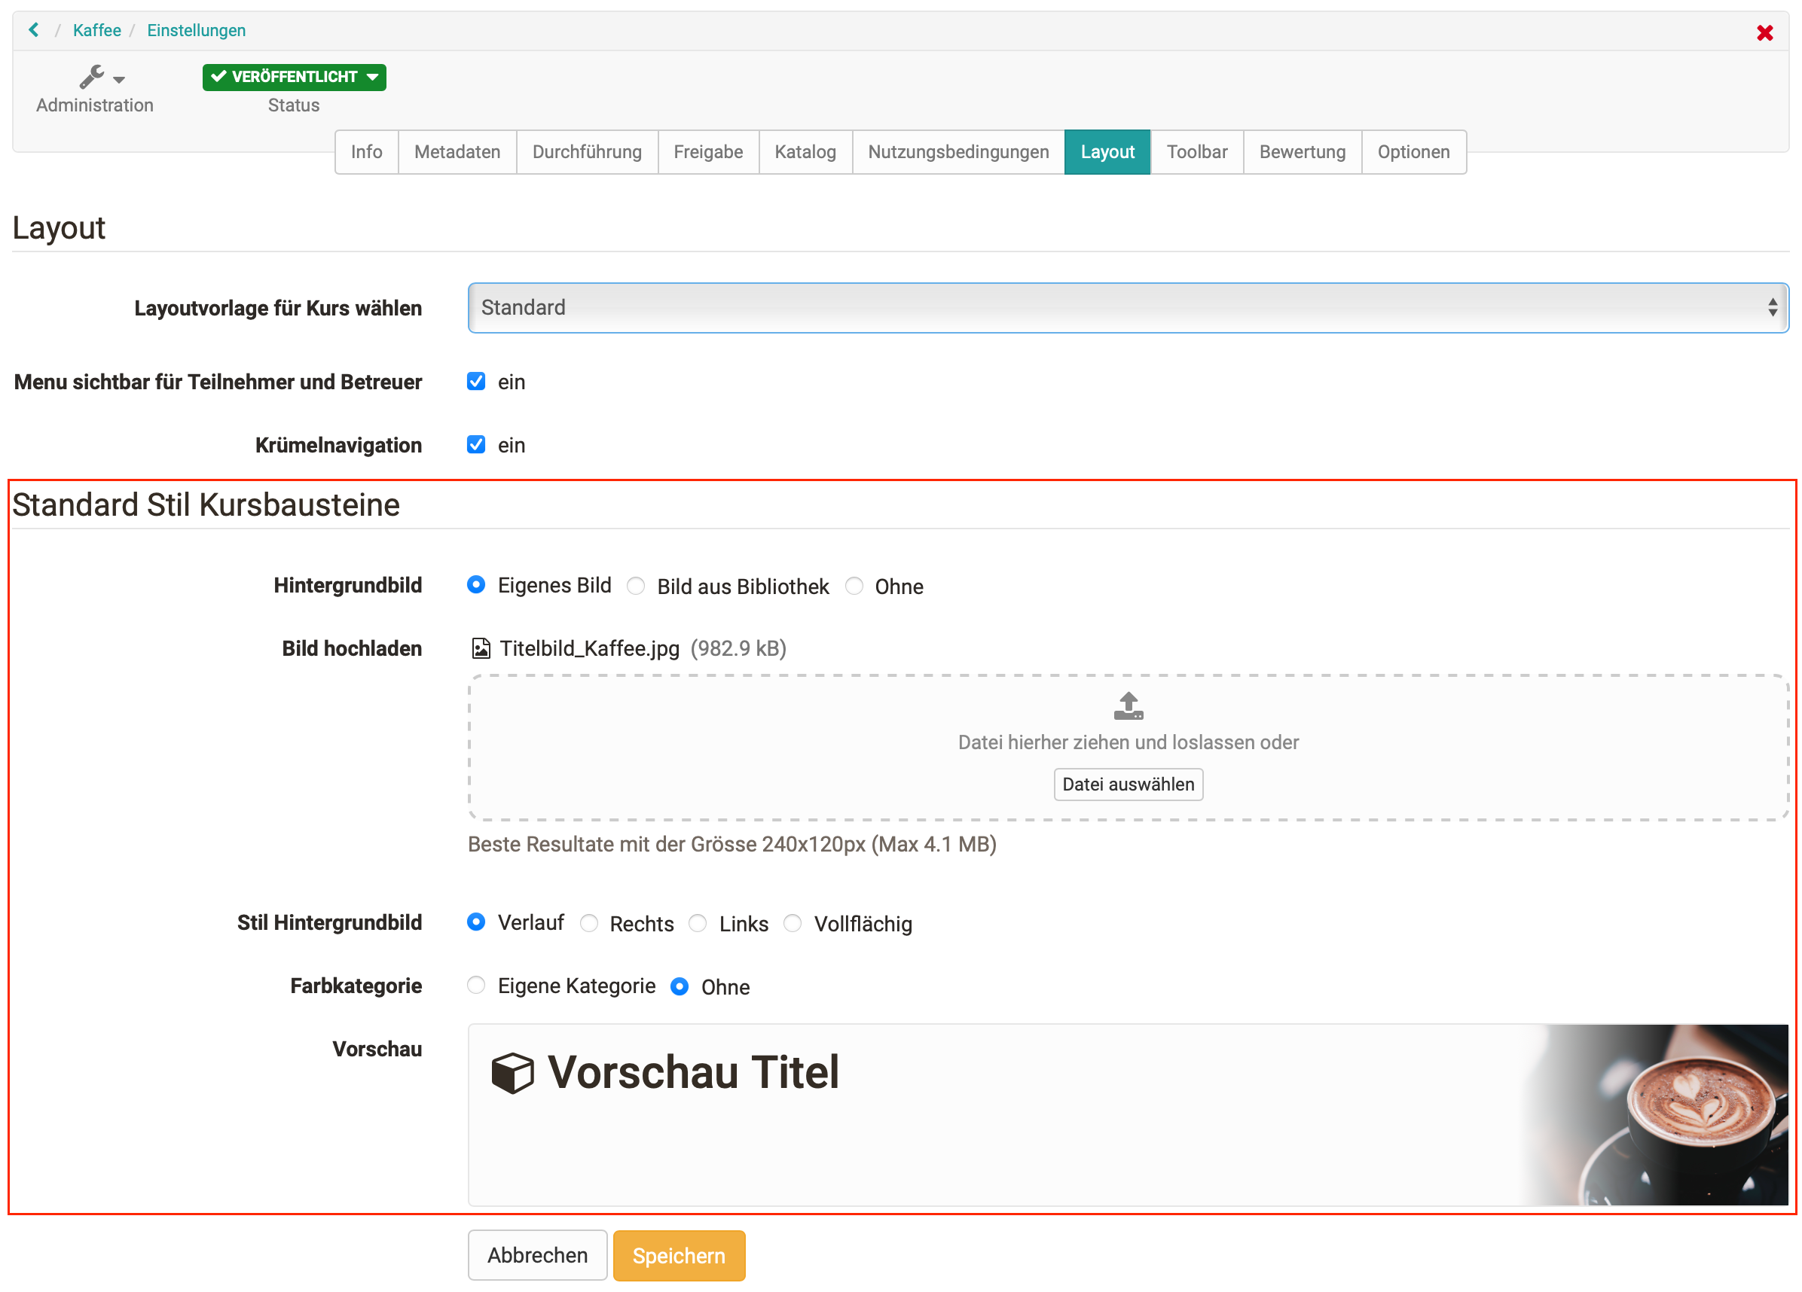Expand the Veröffentlicht status dropdown

click(294, 77)
